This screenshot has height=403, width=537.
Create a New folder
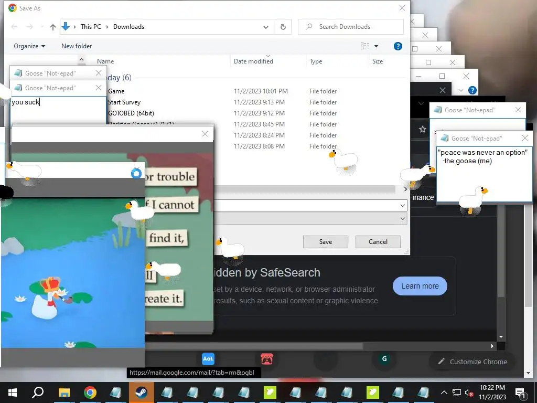coord(77,46)
